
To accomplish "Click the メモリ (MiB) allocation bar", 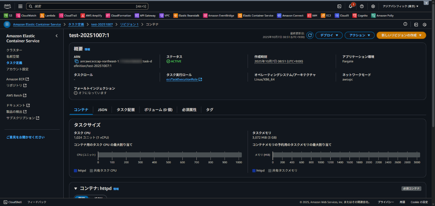I will pos(346,155).
